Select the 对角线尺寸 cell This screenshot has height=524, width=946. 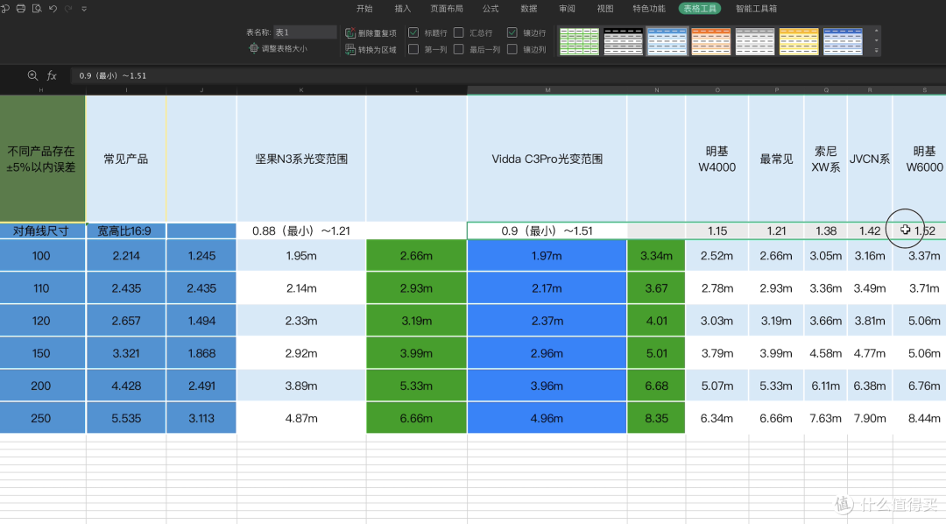click(x=42, y=230)
